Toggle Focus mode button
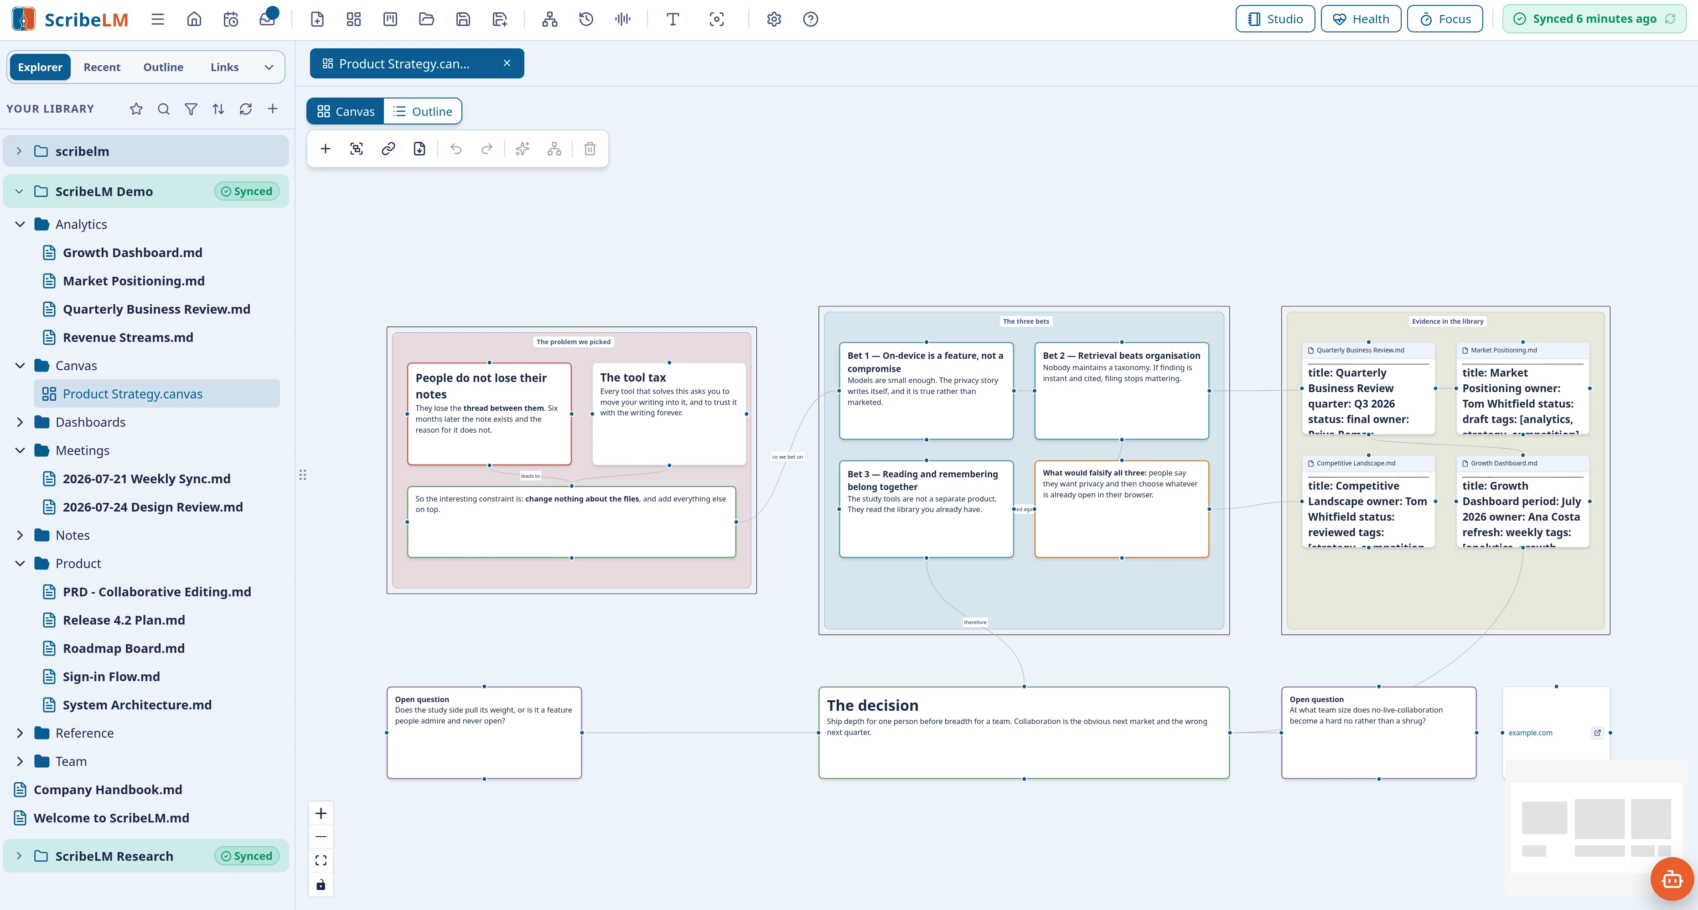This screenshot has height=910, width=1698. point(1444,19)
